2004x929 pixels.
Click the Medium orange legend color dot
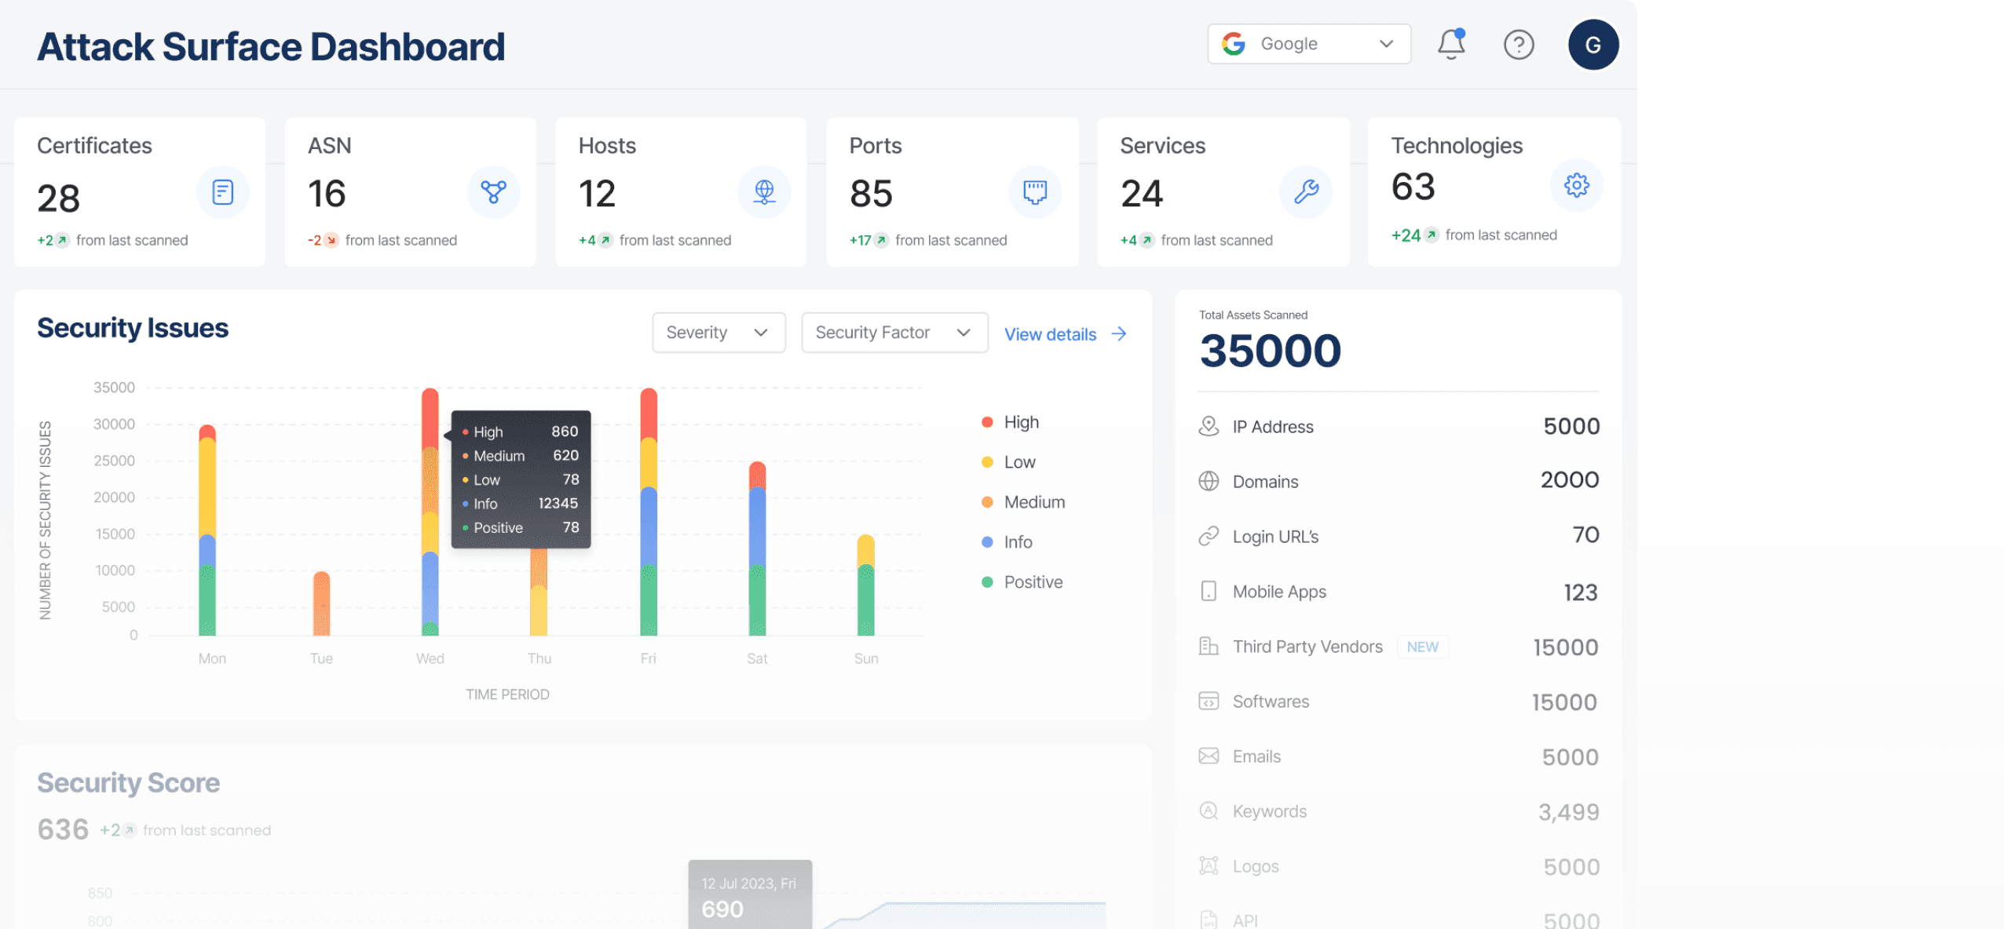pos(987,502)
